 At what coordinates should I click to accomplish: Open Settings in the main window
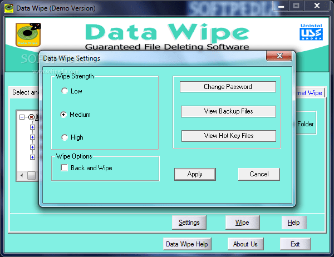189,223
